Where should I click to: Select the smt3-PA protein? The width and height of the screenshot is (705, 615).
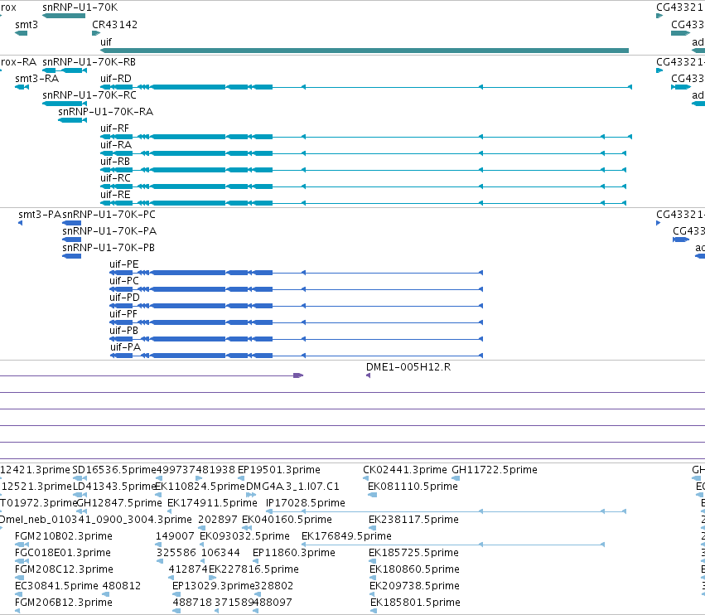pyautogui.click(x=20, y=223)
